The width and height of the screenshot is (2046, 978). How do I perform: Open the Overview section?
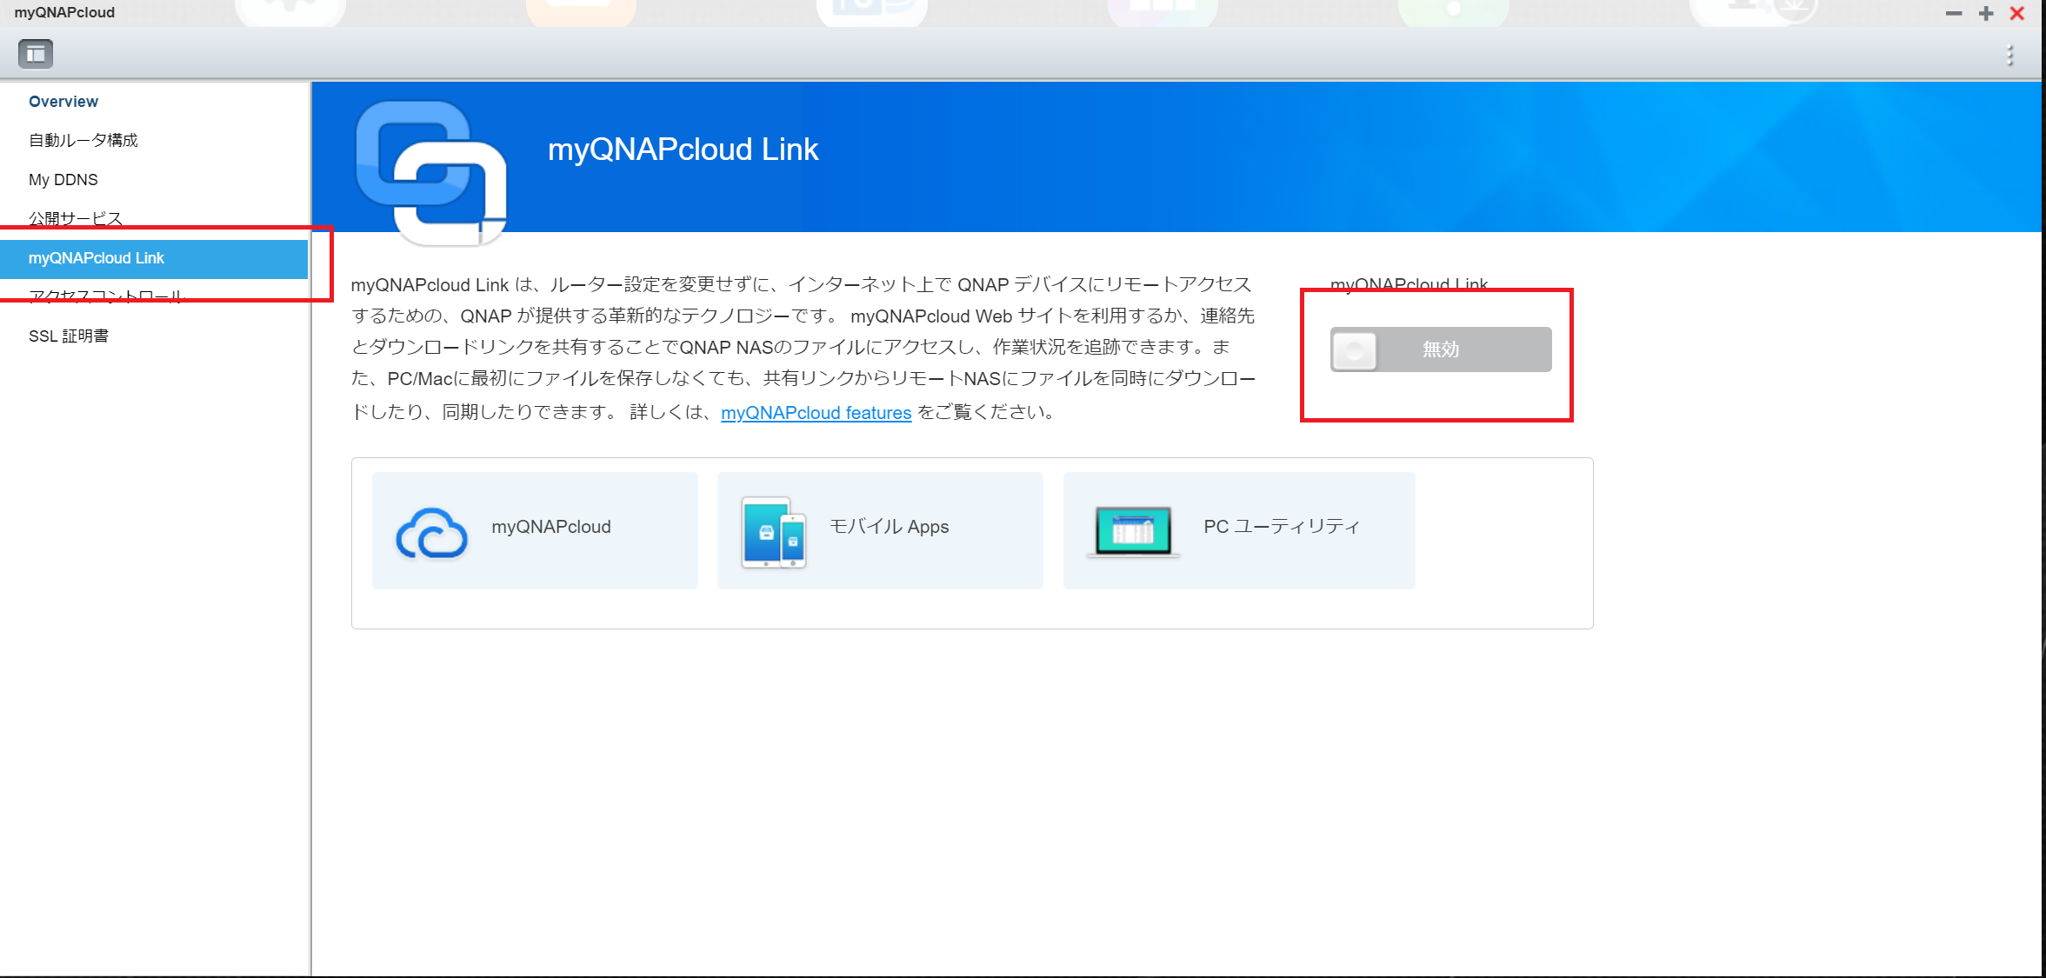pos(63,101)
